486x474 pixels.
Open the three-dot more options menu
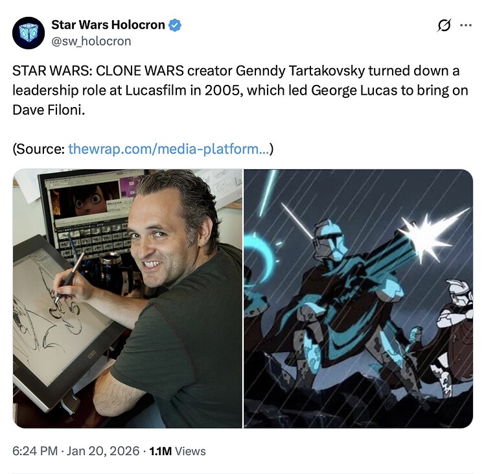(466, 25)
